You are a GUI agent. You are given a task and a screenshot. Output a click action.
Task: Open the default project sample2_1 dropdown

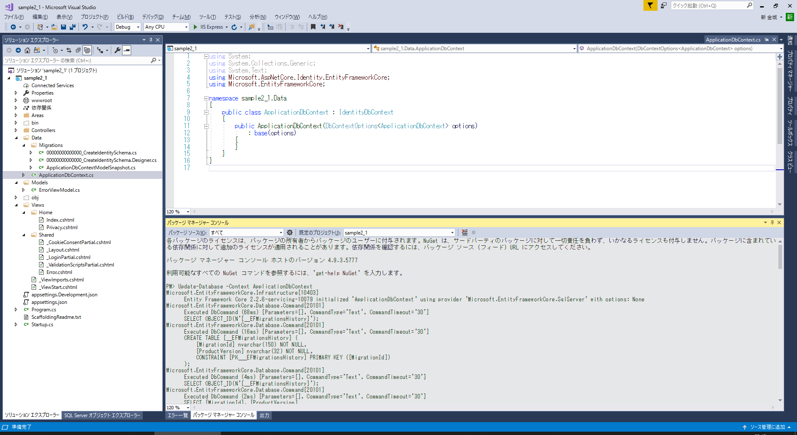[x=399, y=233]
